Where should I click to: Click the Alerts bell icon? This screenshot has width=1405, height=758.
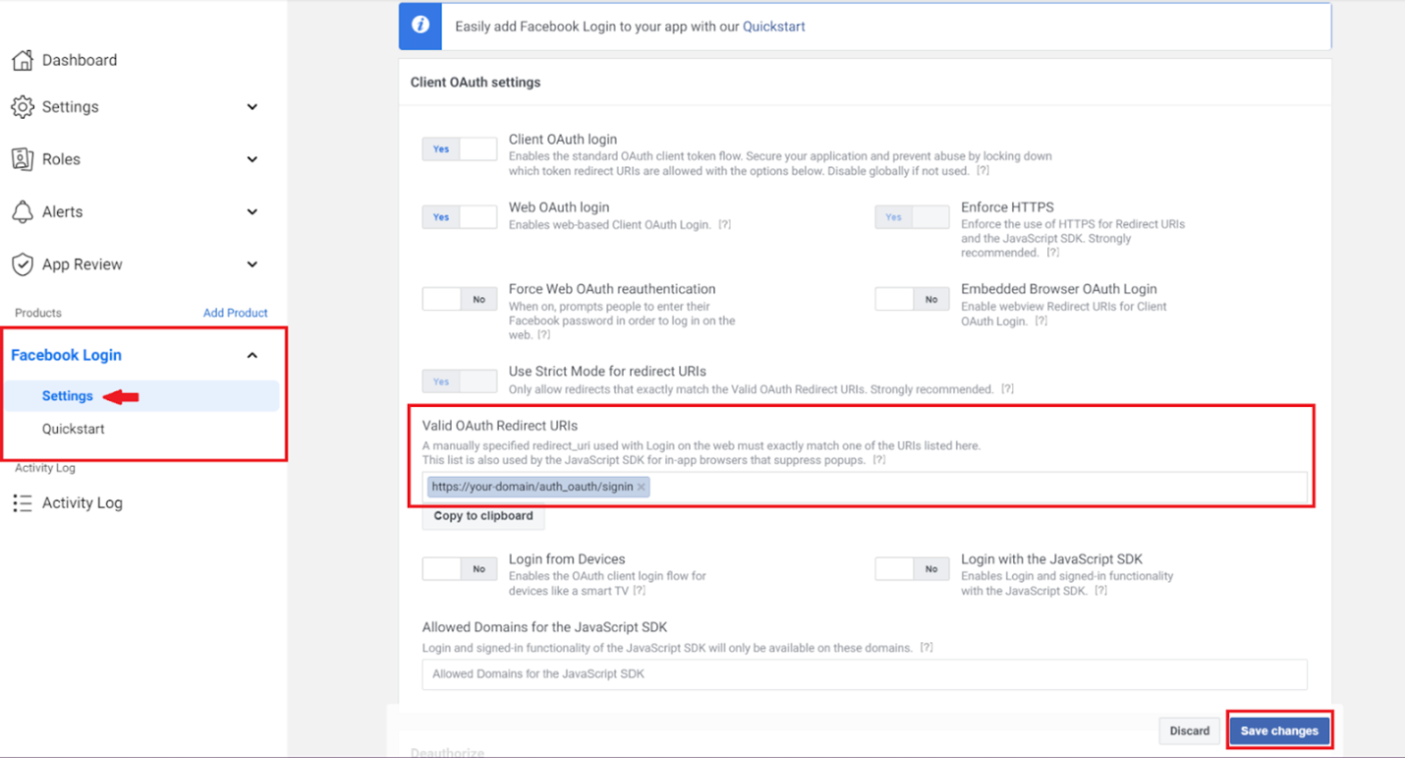coord(22,211)
